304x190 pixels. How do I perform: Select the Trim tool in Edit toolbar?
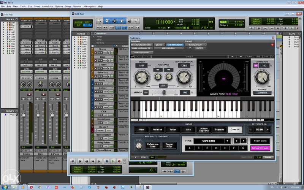pos(107,21)
